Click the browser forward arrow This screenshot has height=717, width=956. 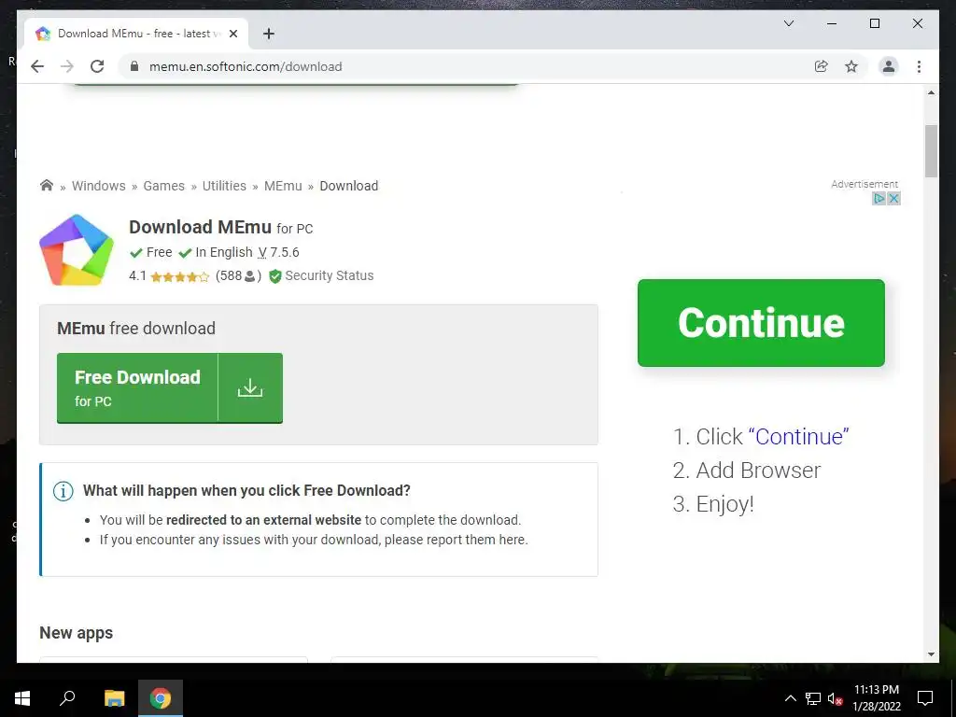(x=67, y=66)
